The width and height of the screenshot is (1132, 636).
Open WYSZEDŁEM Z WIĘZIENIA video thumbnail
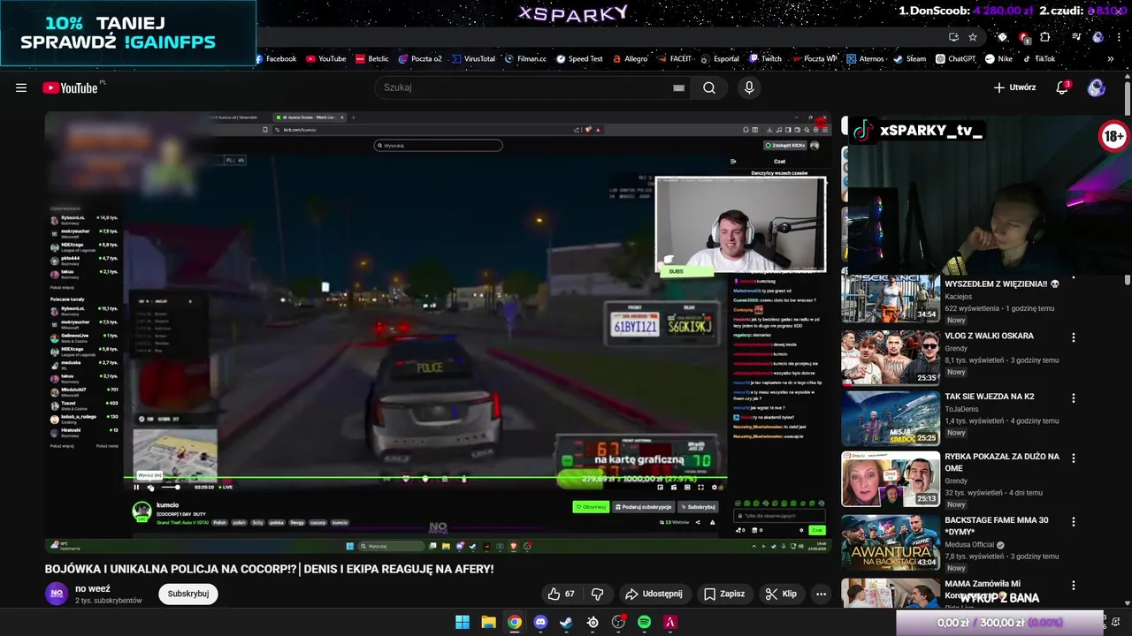[891, 298]
